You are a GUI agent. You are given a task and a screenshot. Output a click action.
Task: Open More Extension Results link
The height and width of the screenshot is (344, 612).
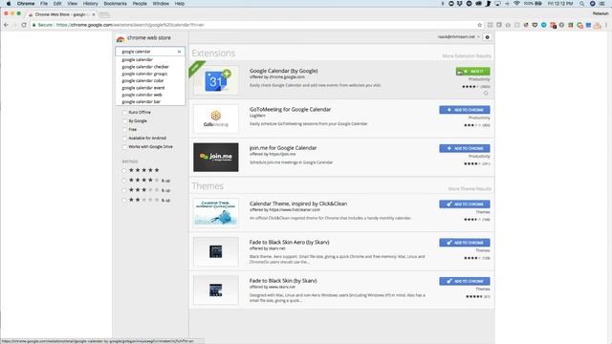pyautogui.click(x=467, y=56)
